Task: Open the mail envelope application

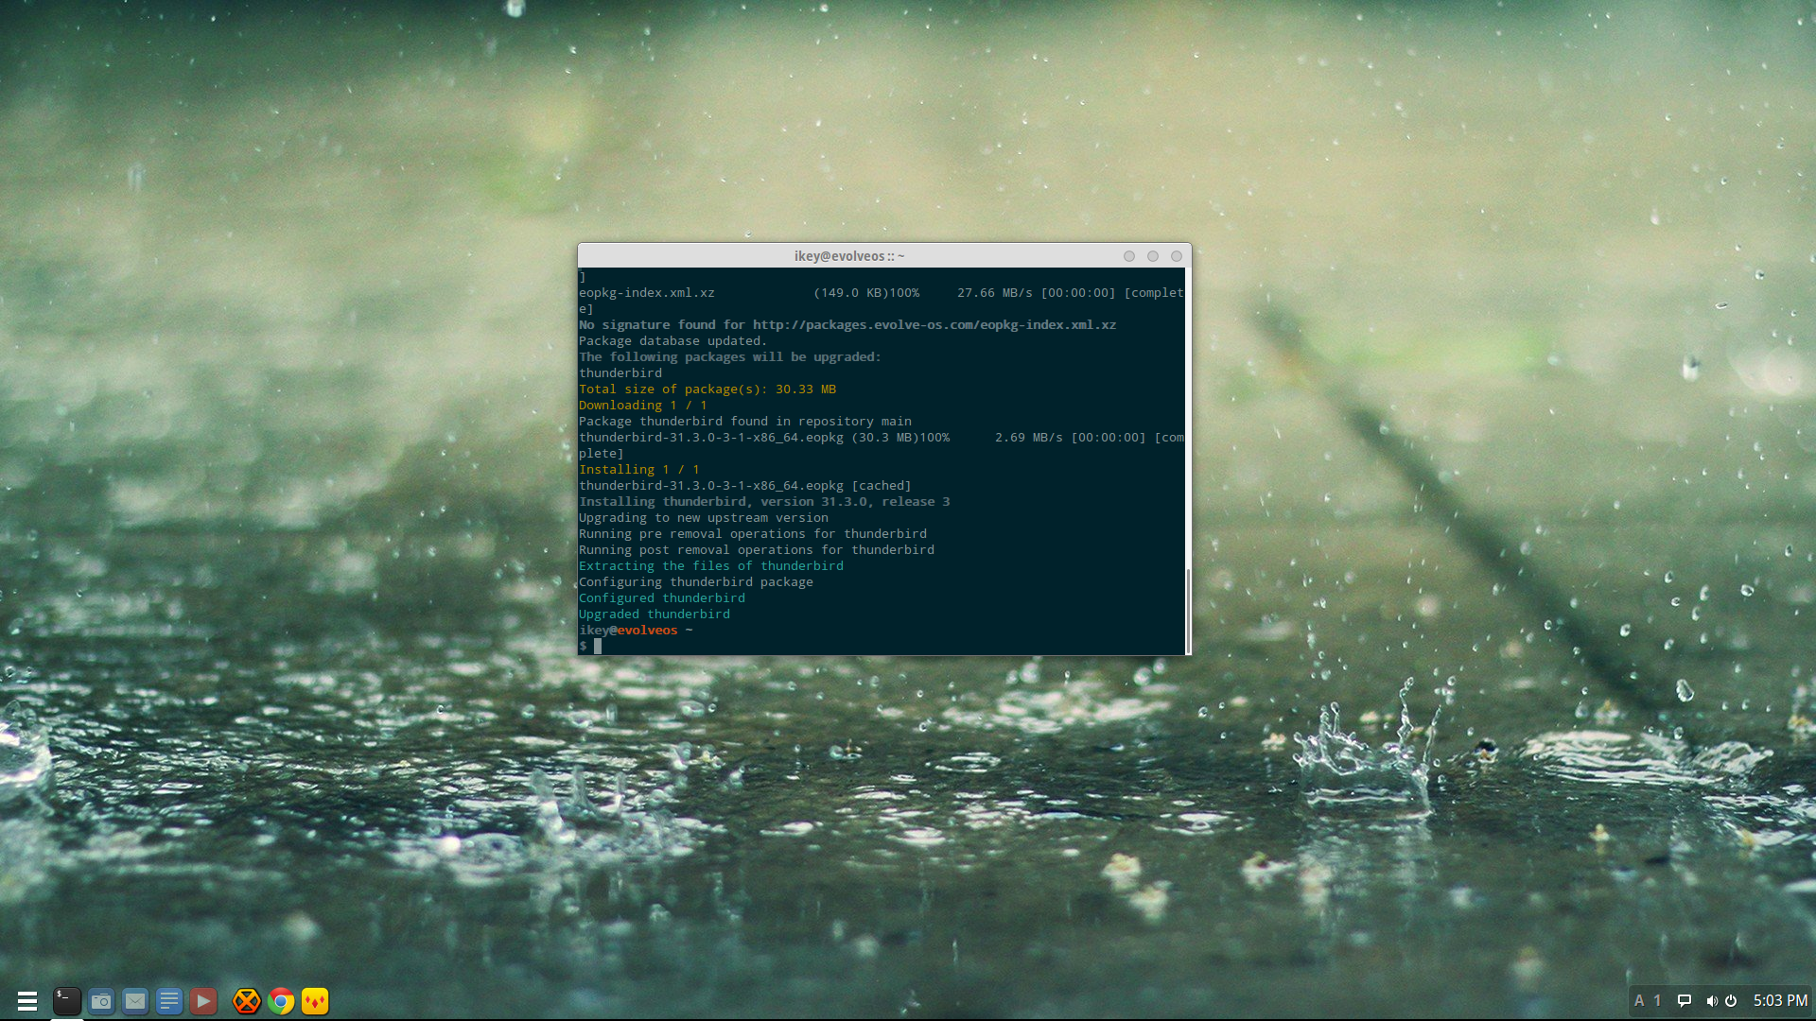Action: point(135,1000)
